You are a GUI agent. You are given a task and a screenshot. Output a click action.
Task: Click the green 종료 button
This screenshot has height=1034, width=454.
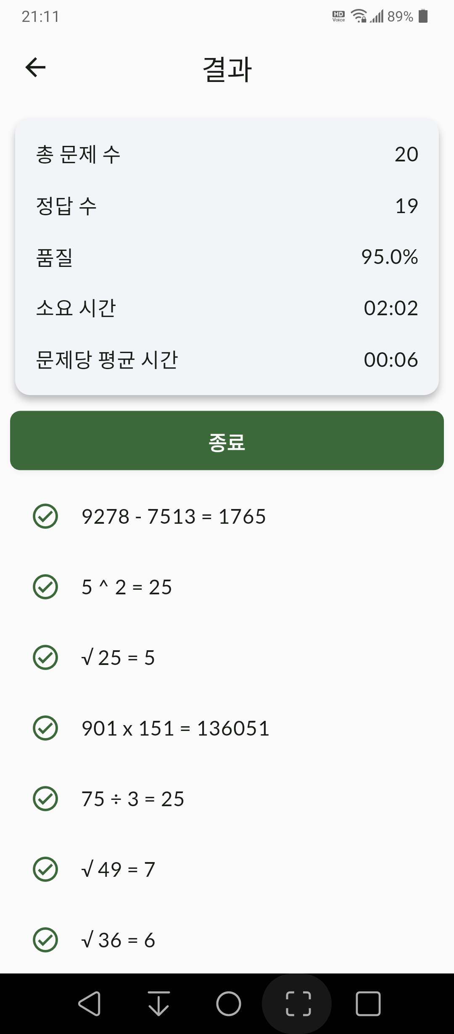pyautogui.click(x=227, y=441)
